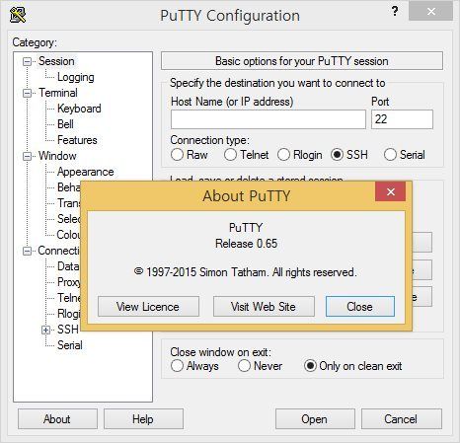Collapse the Window tree node
This screenshot has height=443, width=460.
pyautogui.click(x=28, y=156)
